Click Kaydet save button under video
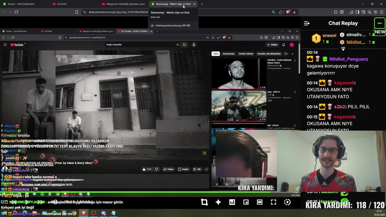386x217 pixels. pos(183,169)
